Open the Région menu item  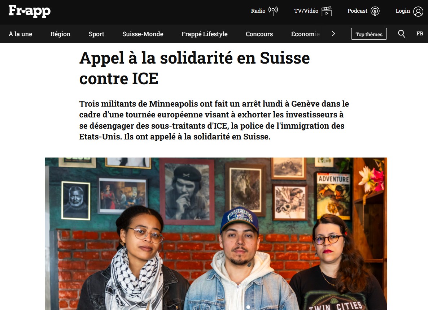[x=60, y=34]
